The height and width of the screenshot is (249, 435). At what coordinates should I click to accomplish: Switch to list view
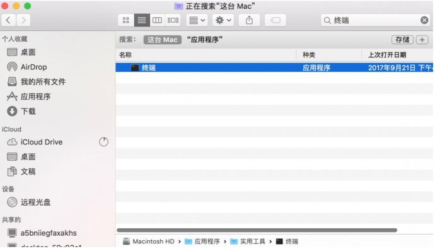[x=142, y=20]
